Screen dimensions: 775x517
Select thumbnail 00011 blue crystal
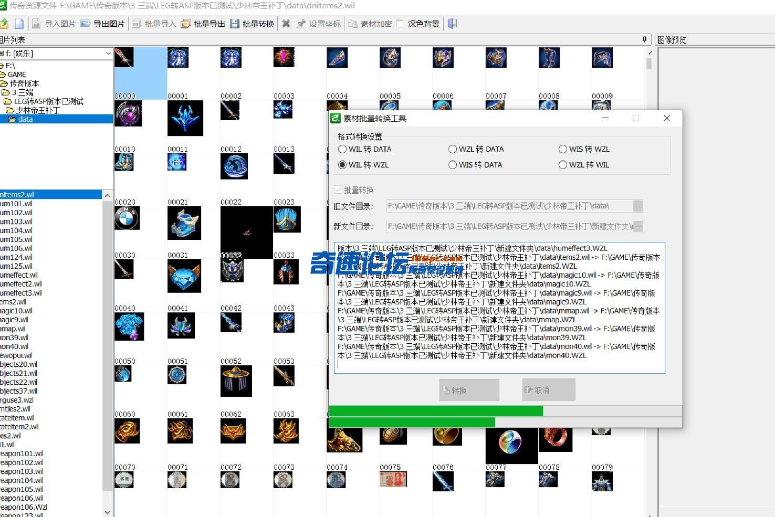(185, 118)
